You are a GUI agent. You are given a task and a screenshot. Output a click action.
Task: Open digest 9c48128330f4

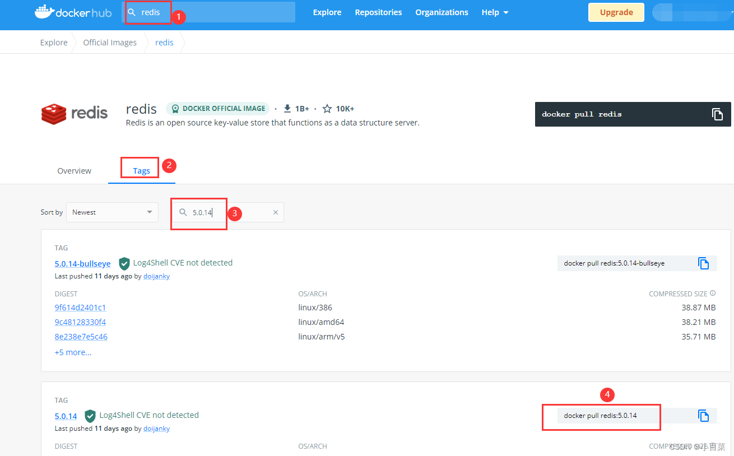(80, 322)
